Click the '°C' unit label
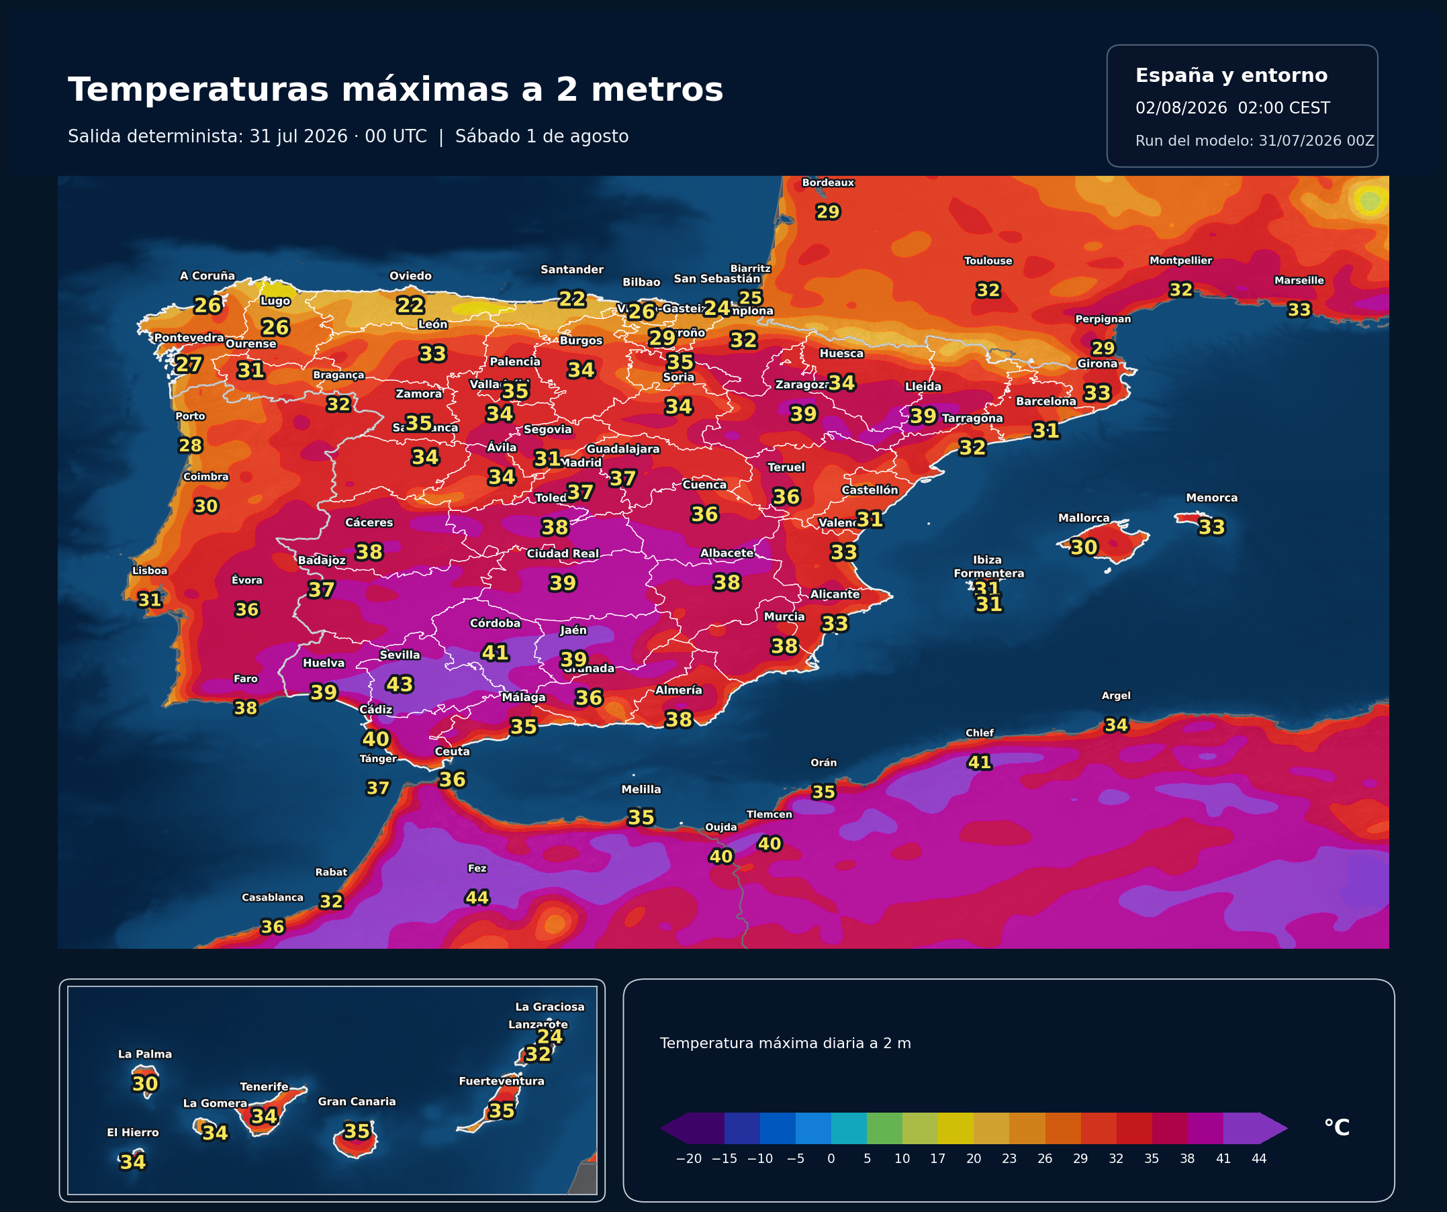The width and height of the screenshot is (1447, 1212). point(1337,1127)
